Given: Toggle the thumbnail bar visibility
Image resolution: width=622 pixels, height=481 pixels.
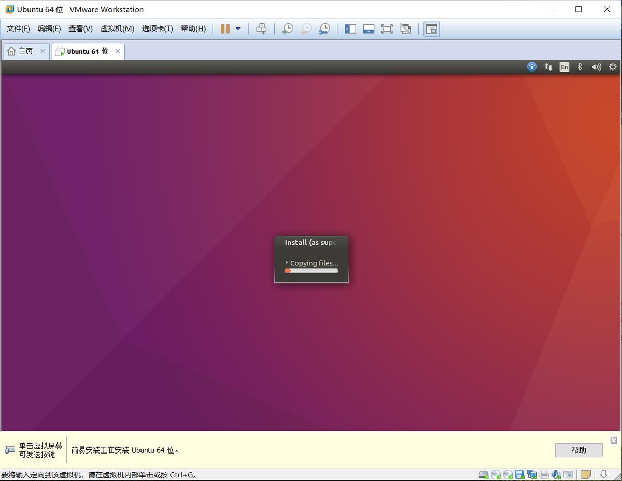Looking at the screenshot, I should click(x=369, y=29).
